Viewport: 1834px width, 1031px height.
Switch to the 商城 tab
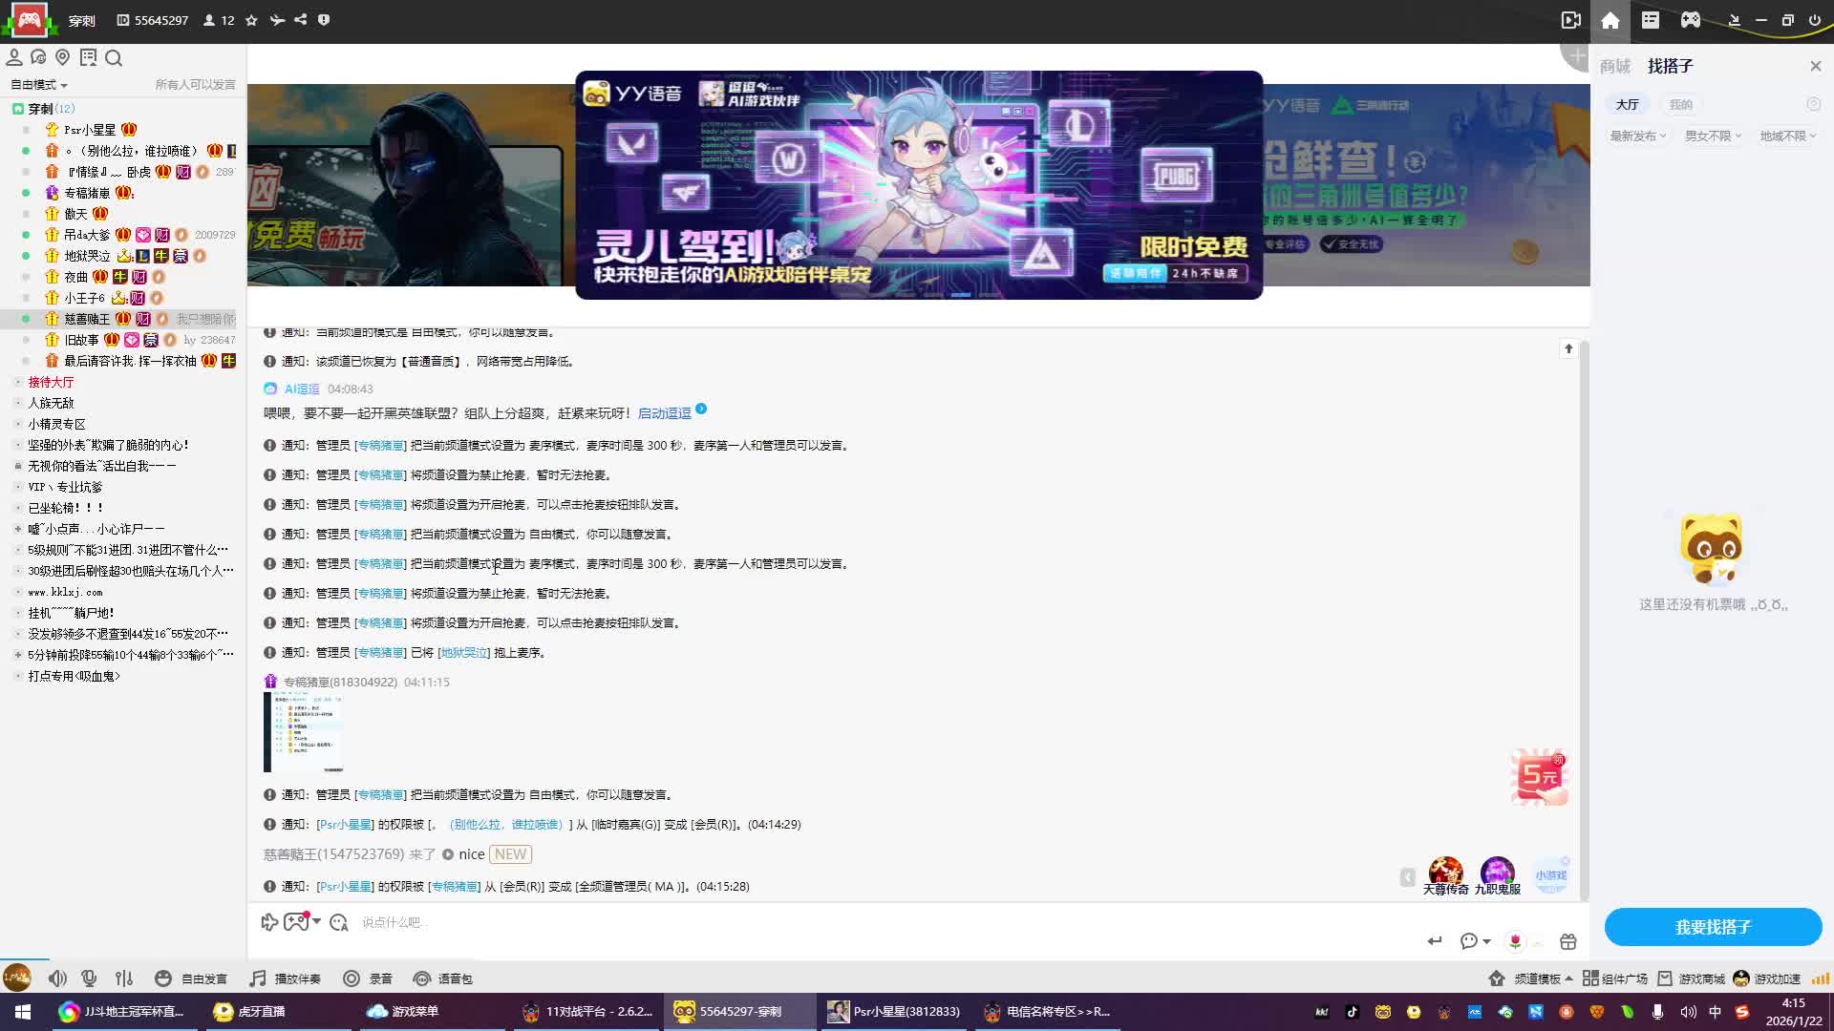[x=1615, y=66]
